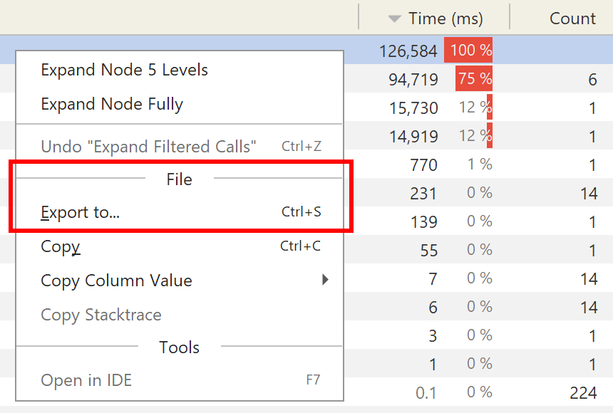This screenshot has width=613, height=413.
Task: Select the 14,919 time value
Action: 413,137
